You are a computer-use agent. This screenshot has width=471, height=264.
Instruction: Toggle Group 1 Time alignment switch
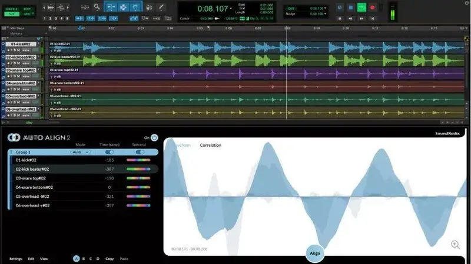click(110, 153)
